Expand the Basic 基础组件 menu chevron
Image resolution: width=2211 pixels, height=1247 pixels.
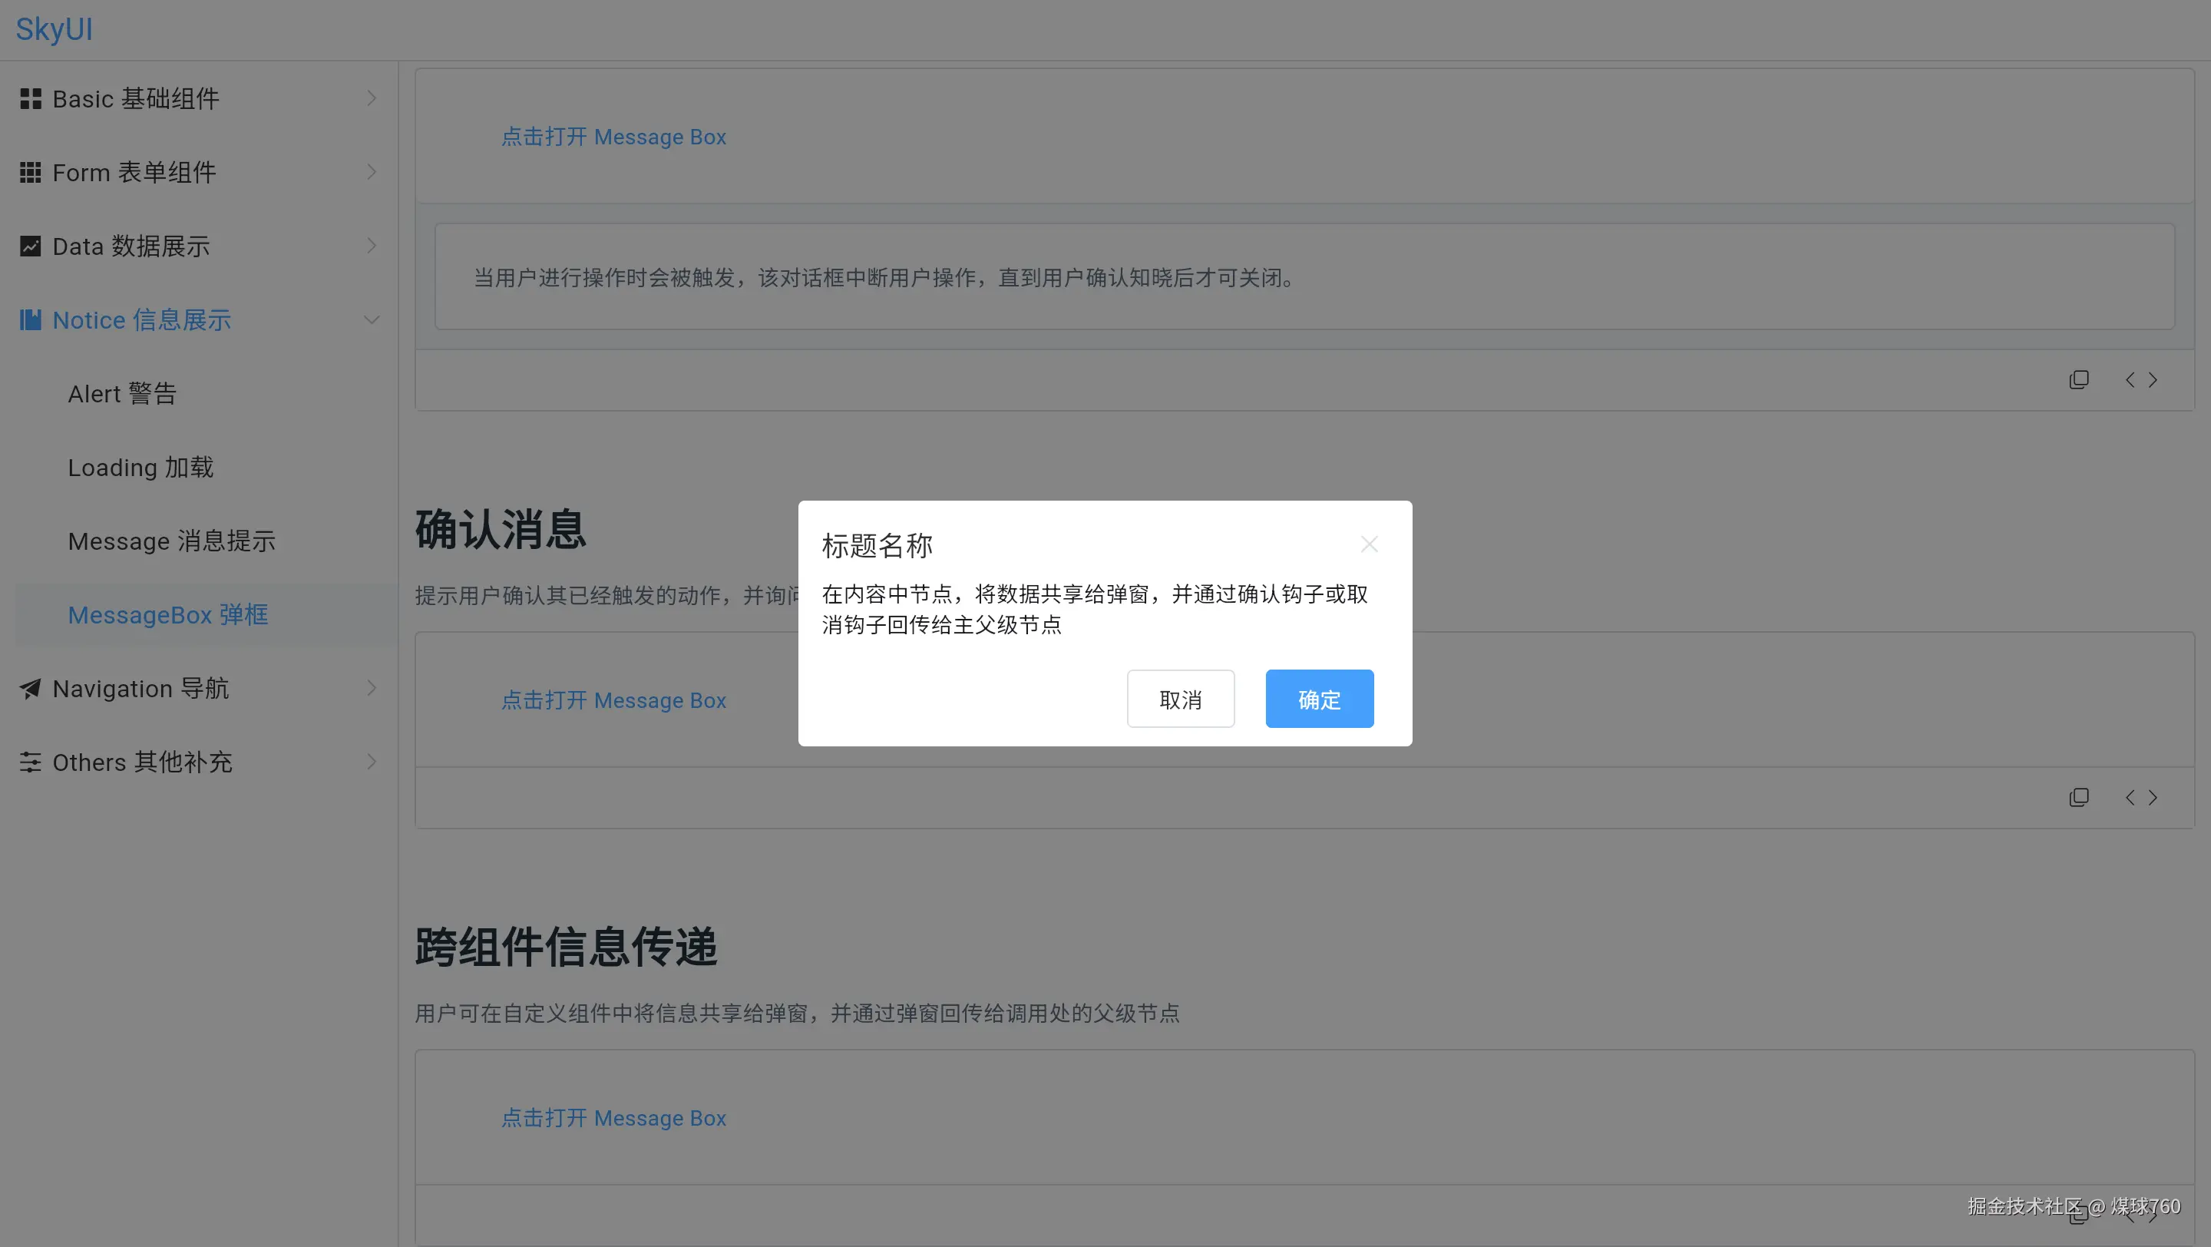[371, 99]
